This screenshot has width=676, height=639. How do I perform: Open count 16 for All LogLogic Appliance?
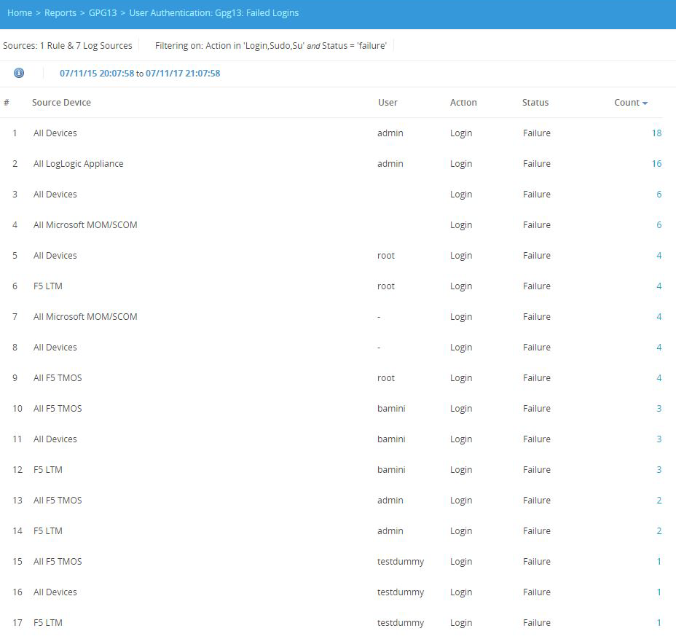(656, 164)
